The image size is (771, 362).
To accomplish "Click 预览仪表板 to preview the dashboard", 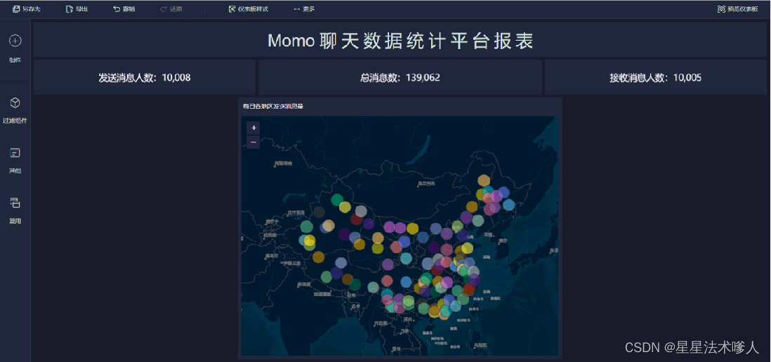I will pos(737,9).
